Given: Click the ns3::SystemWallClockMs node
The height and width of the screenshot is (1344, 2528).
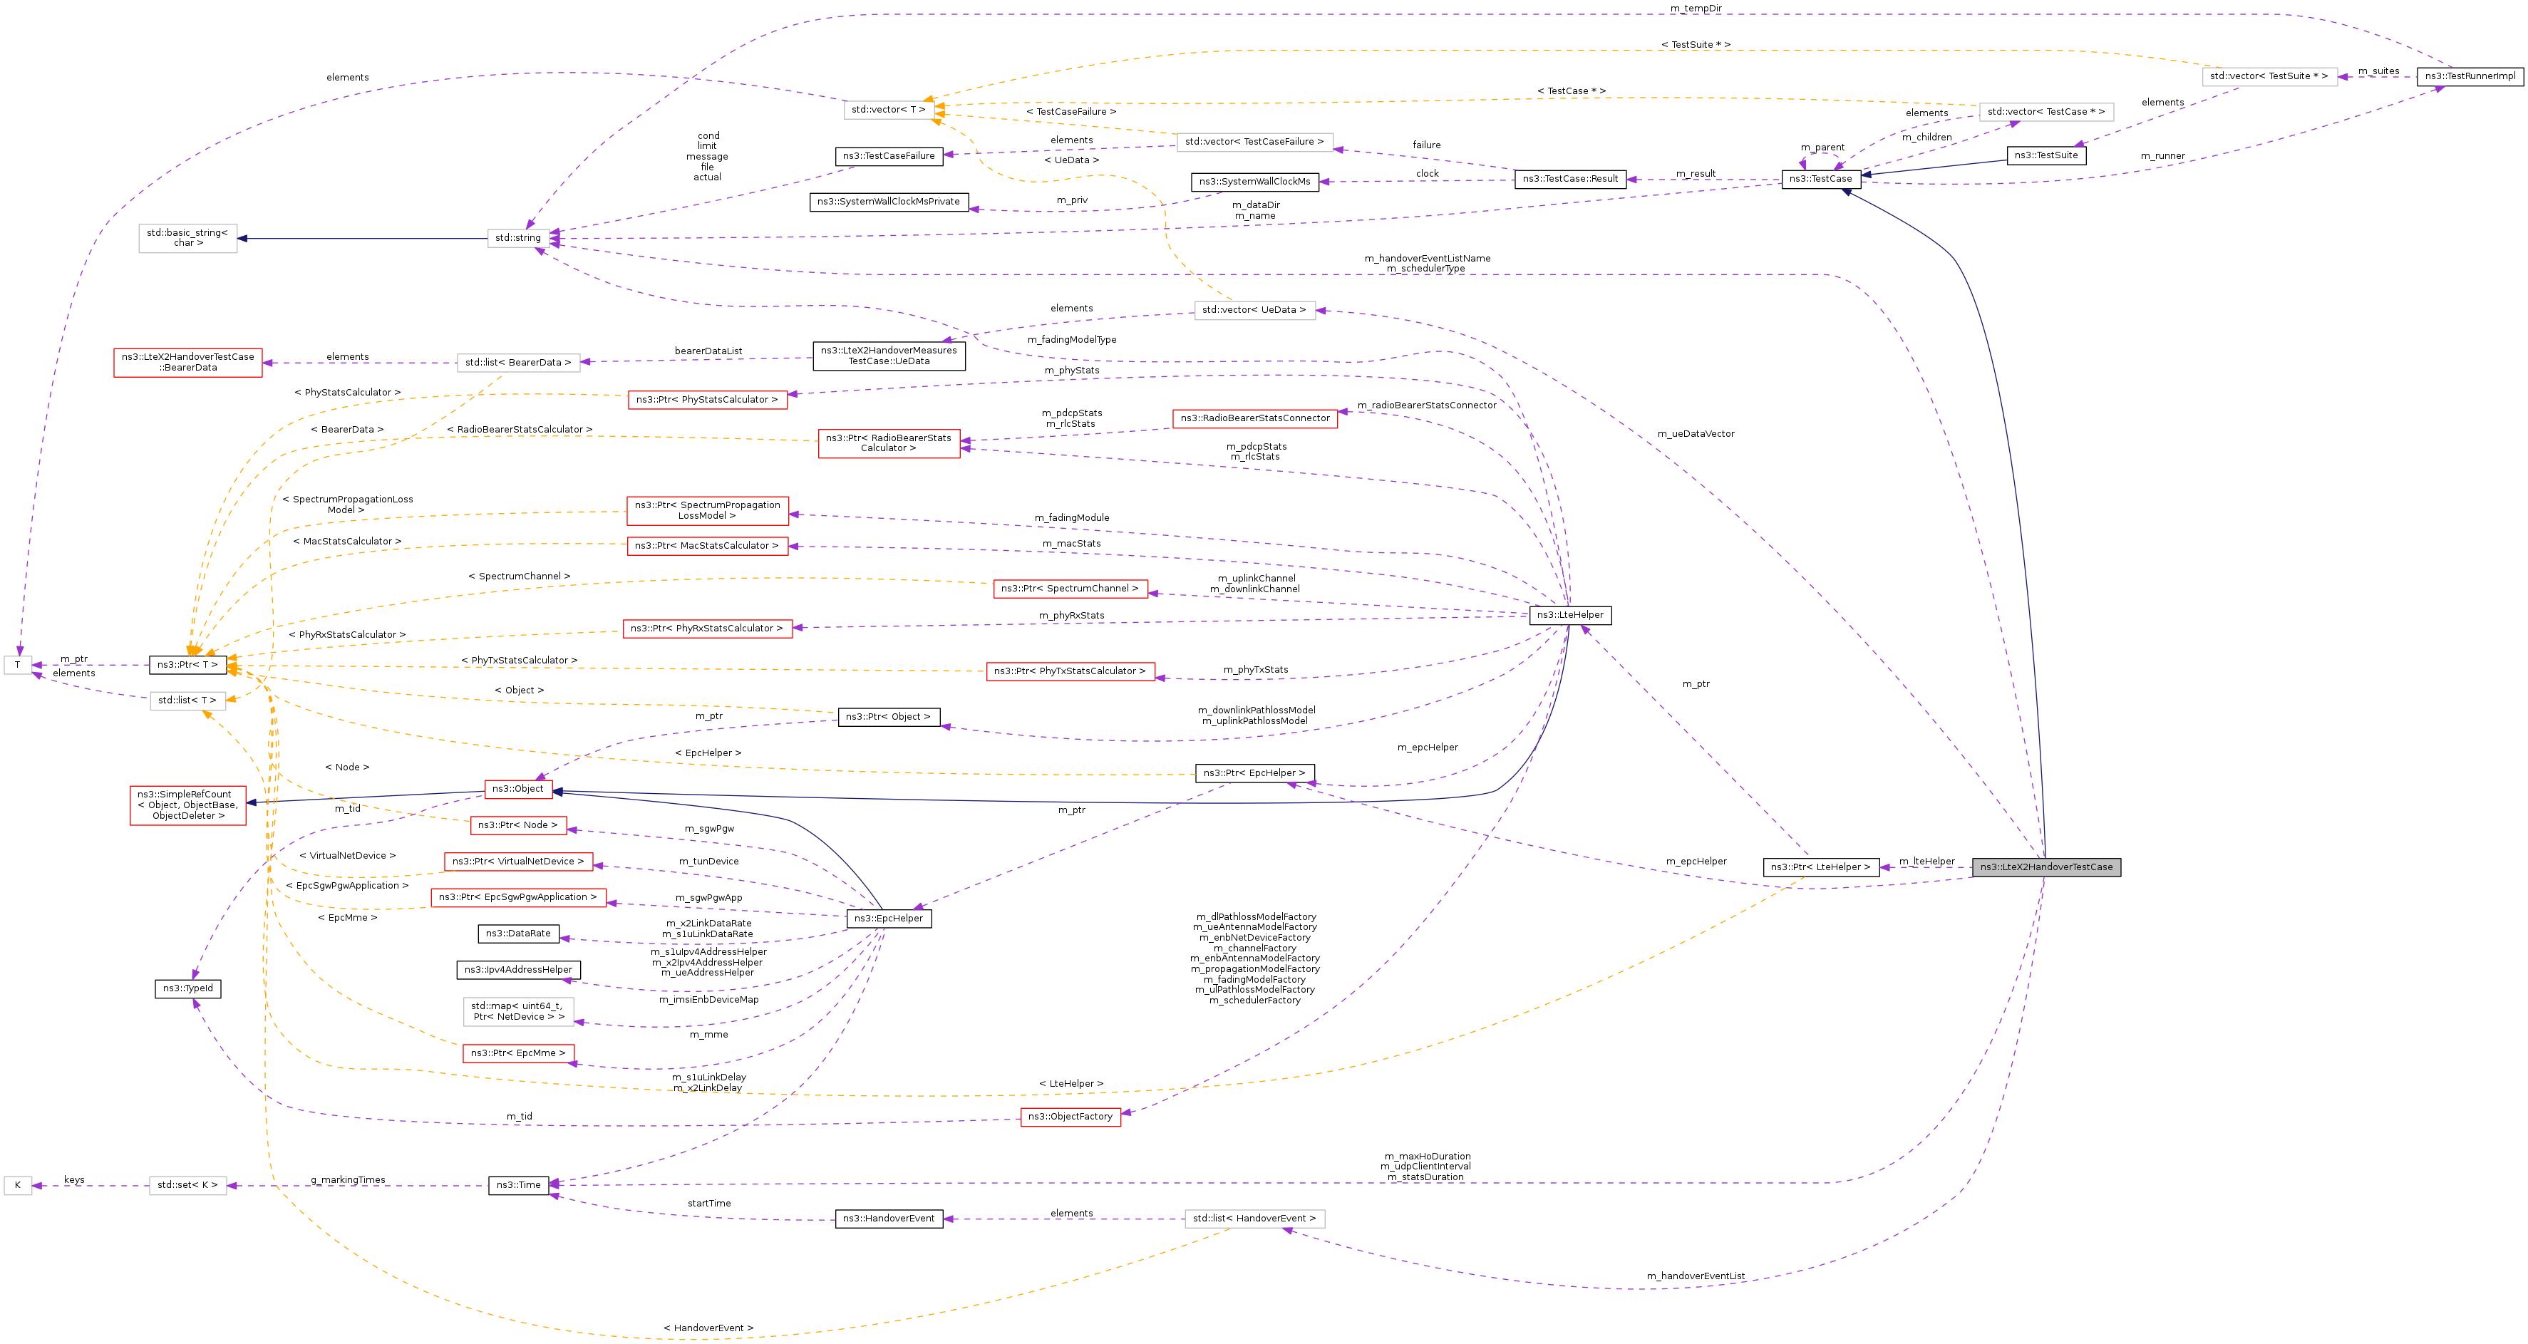Looking at the screenshot, I should [1254, 182].
